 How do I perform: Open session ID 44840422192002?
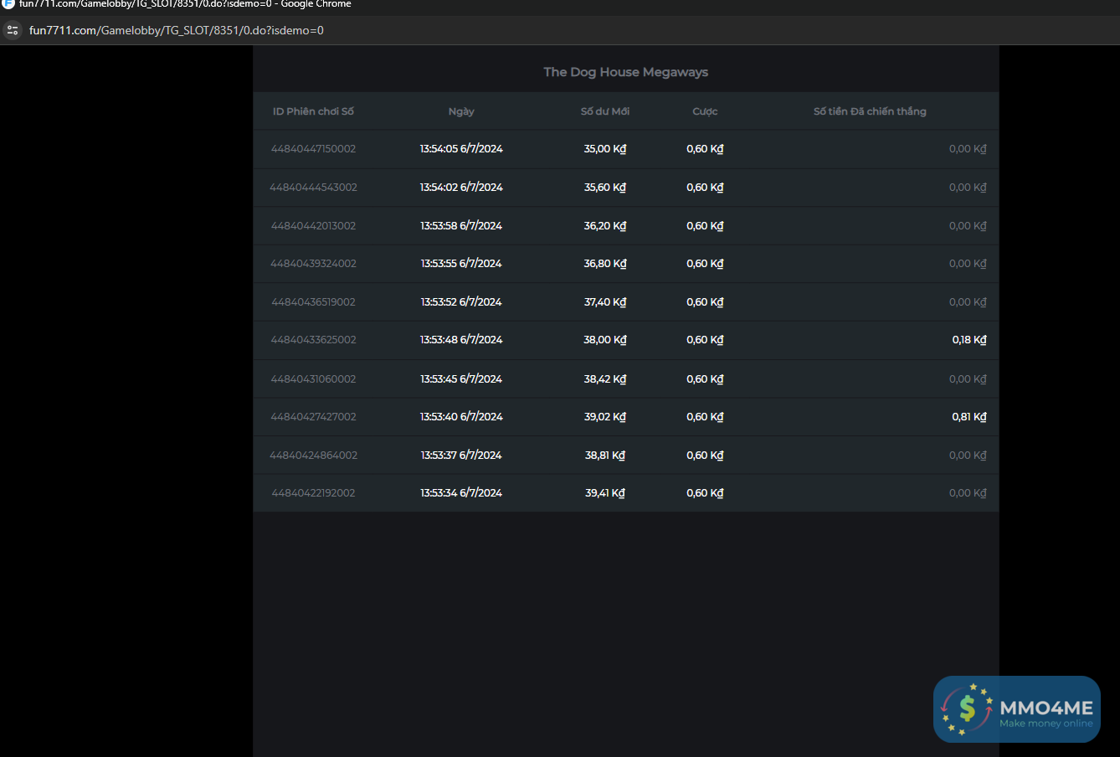click(x=313, y=493)
